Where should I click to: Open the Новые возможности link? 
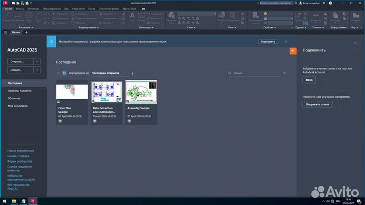click(x=21, y=151)
